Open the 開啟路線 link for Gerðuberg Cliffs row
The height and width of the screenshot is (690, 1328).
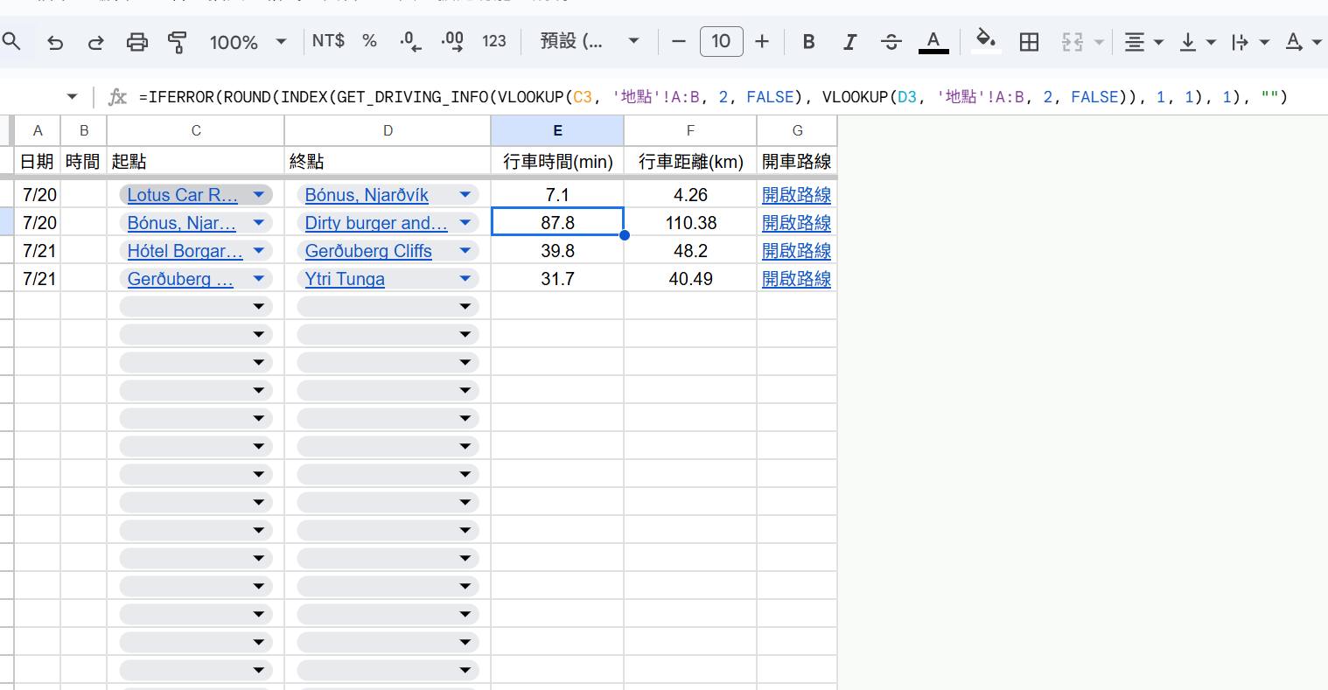click(x=796, y=251)
